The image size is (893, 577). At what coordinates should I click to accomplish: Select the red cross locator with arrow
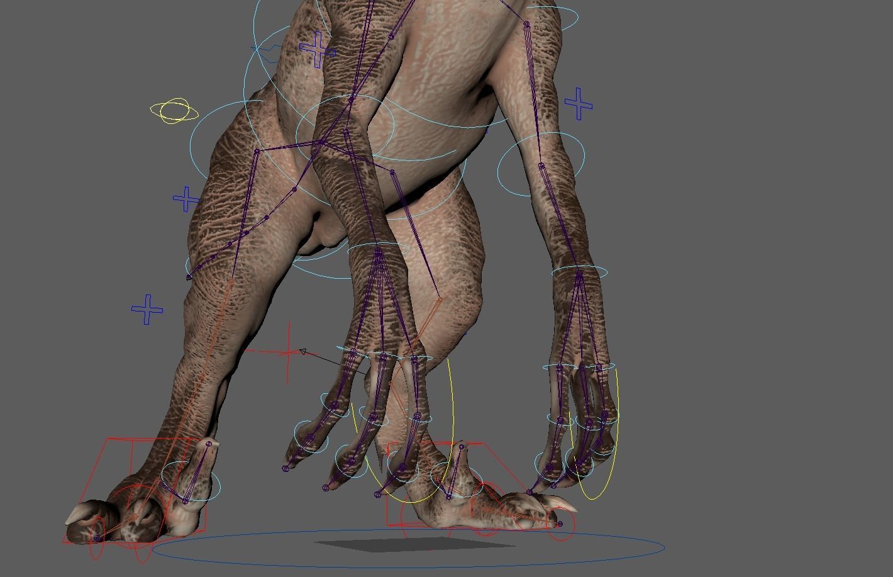tap(287, 352)
